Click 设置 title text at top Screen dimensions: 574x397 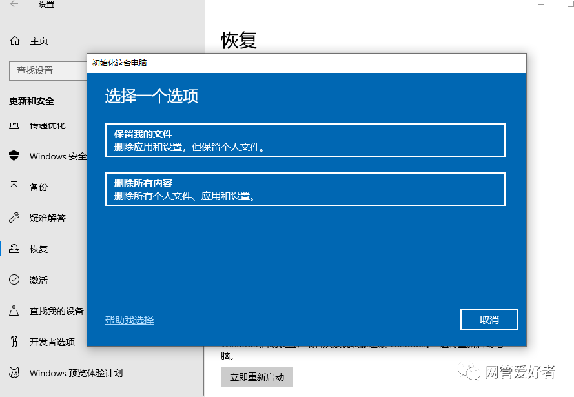coord(46,5)
